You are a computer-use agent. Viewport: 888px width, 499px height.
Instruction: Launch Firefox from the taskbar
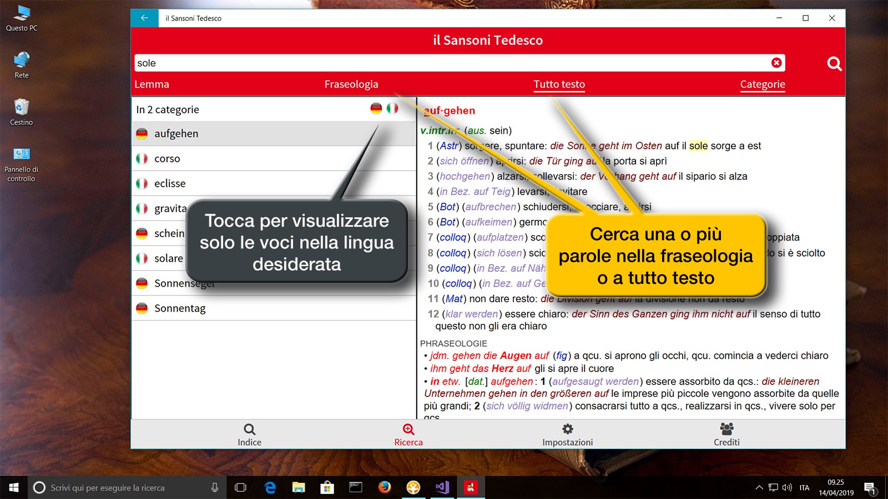(x=384, y=487)
